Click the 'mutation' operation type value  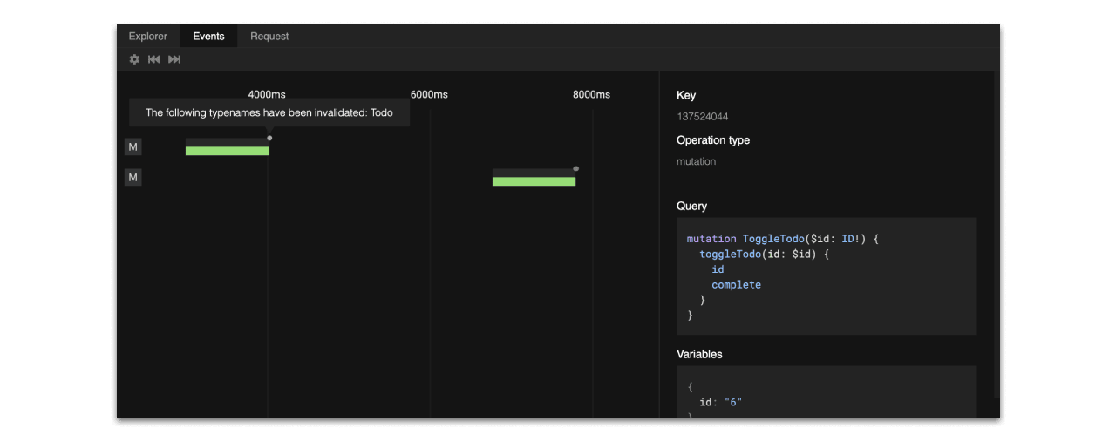(x=696, y=161)
